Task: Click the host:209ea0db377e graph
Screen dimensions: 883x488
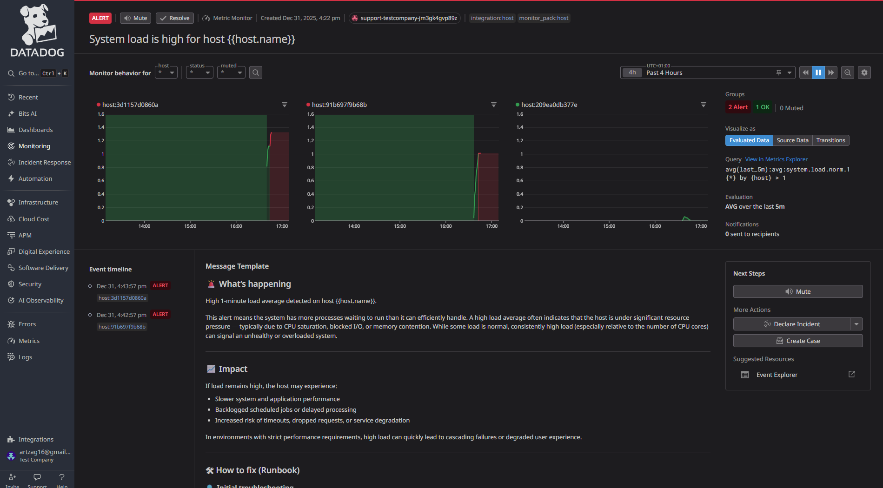Action: point(617,168)
